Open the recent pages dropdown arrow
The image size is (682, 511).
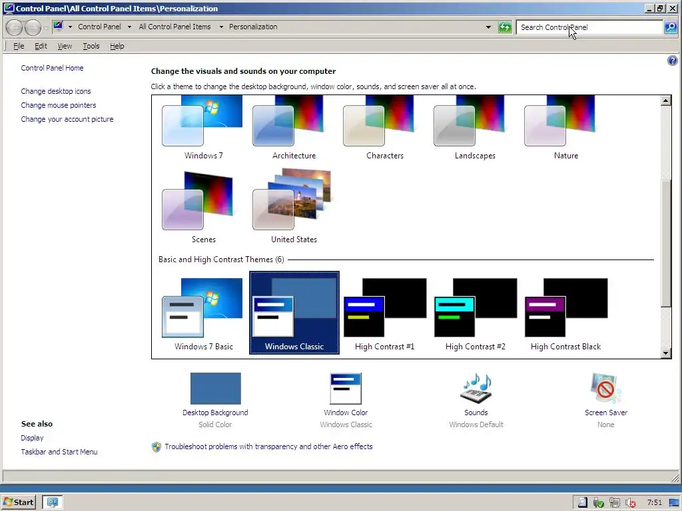tap(45, 28)
